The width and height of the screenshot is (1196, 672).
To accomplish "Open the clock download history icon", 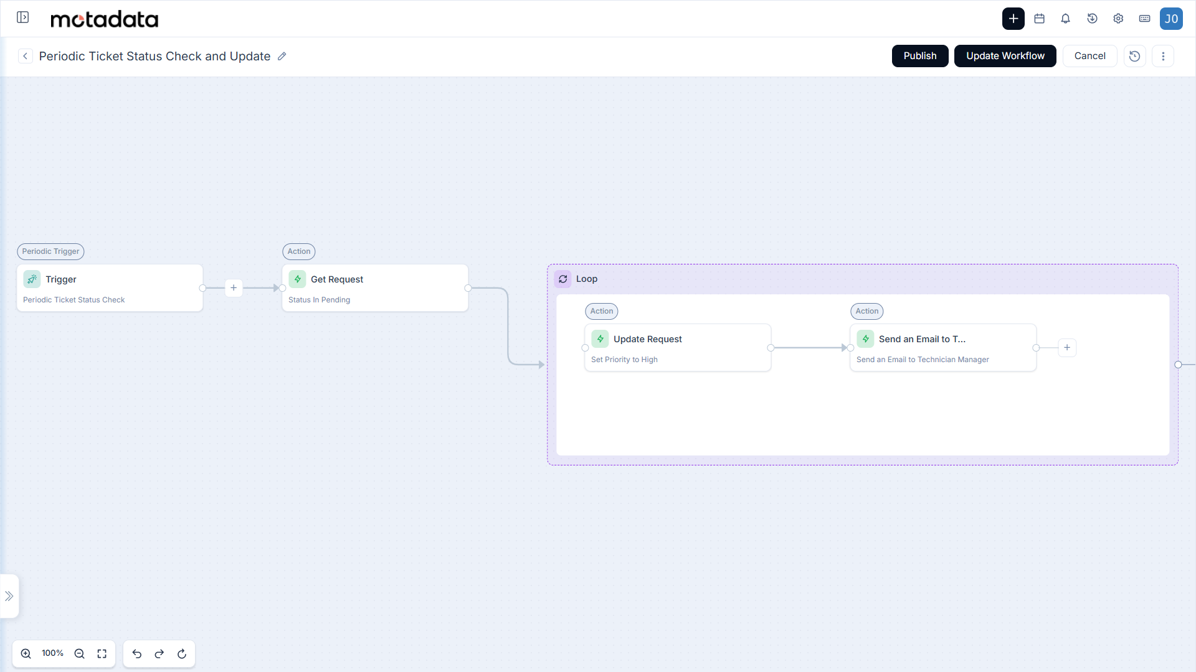I will tap(1092, 19).
